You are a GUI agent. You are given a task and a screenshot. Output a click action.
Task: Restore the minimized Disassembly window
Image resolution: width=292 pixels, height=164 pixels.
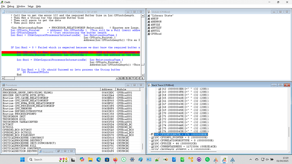58,151
